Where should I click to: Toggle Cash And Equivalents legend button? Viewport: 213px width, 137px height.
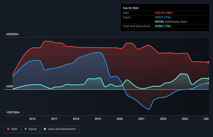click(x=60, y=129)
